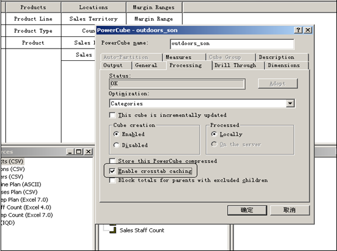Image resolution: width=337 pixels, height=251 pixels.
Task: Maximize the data sources panel
Action: point(79,152)
